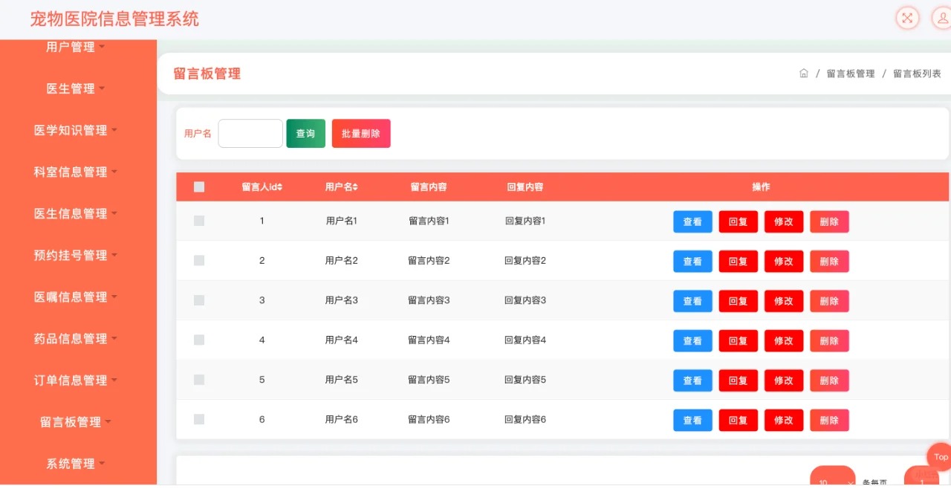The height and width of the screenshot is (489, 951).
Task: Click 回复 button for row 用户名4
Action: pyautogui.click(x=738, y=340)
